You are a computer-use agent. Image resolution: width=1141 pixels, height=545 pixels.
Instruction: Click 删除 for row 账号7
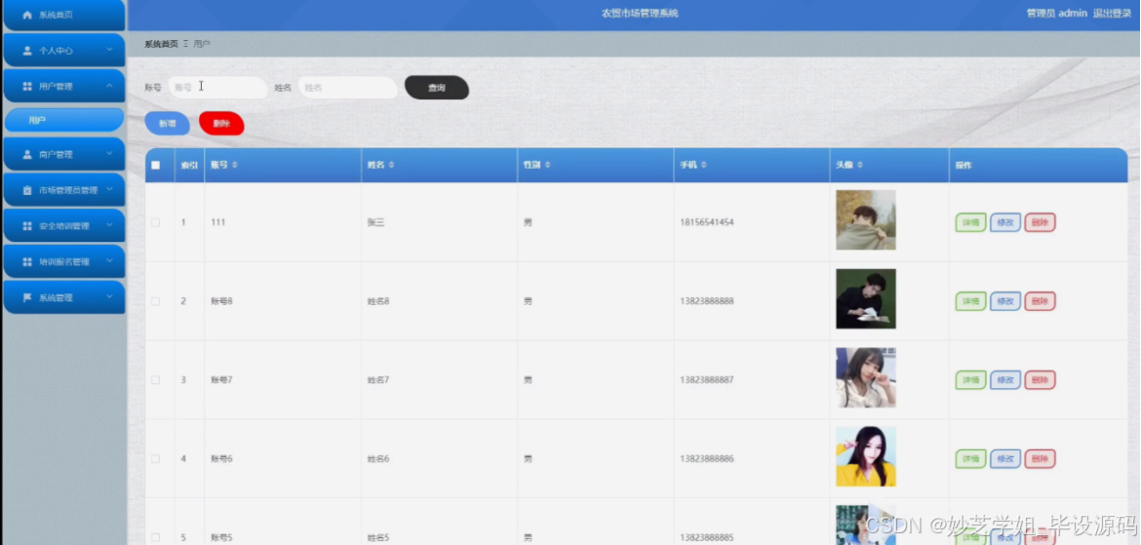click(1040, 380)
